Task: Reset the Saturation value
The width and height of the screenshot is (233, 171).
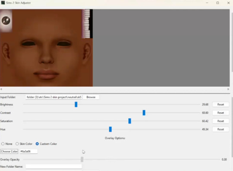Action: (220, 121)
